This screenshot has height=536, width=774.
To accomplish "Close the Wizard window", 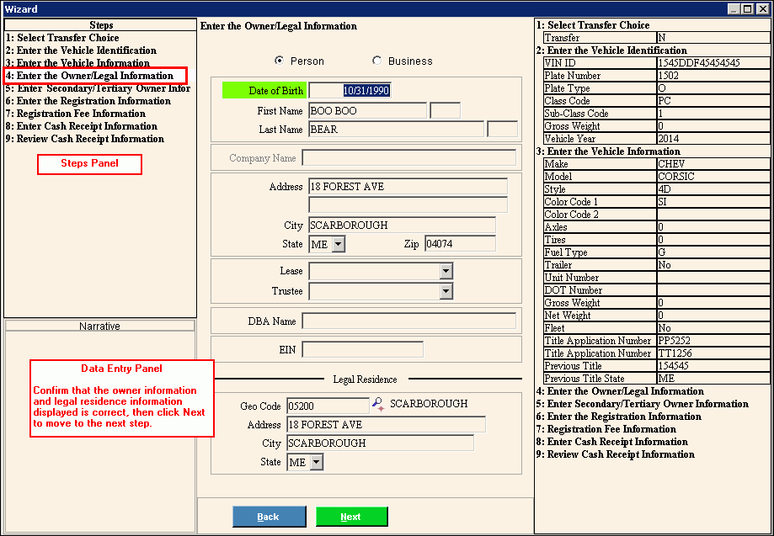I will point(763,8).
